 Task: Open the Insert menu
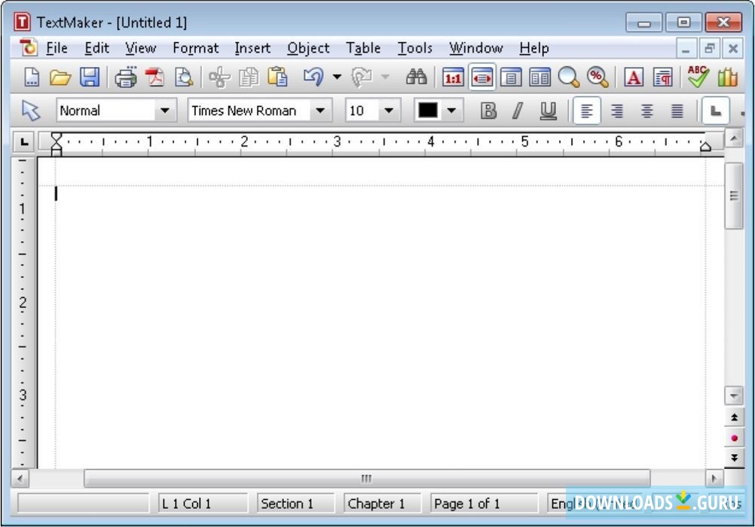[252, 48]
